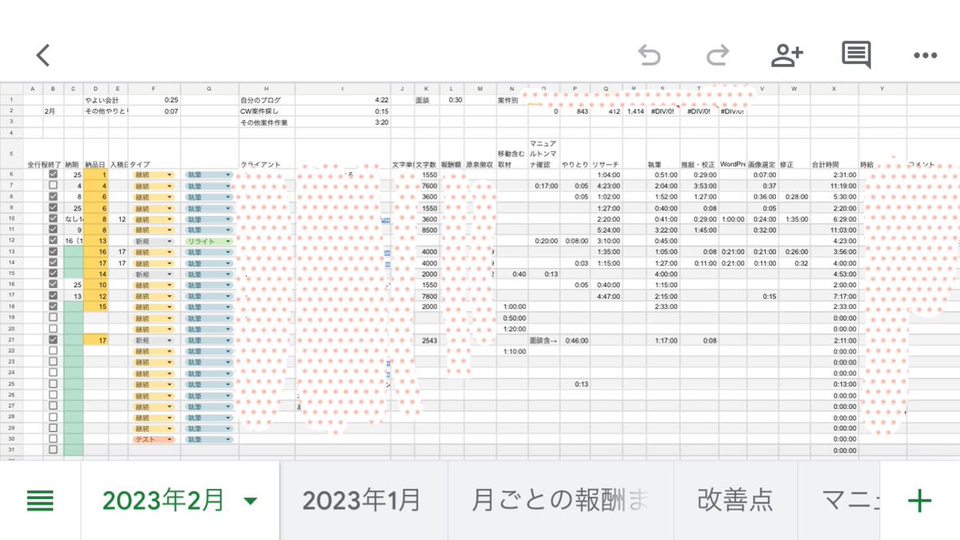Check the empty checkbox in row 19
960x540 pixels.
(x=53, y=316)
